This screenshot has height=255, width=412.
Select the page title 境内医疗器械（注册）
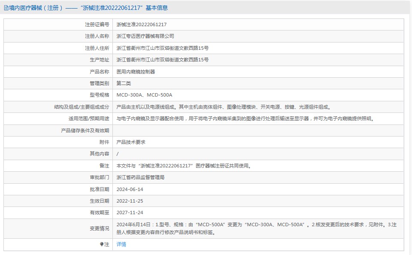point(36,8)
